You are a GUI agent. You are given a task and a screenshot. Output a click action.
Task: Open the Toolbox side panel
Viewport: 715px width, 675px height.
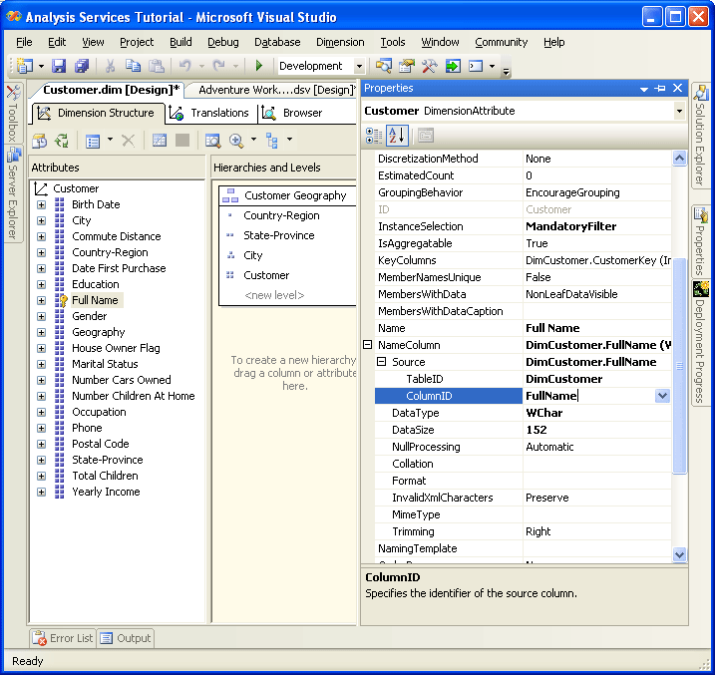pos(12,114)
